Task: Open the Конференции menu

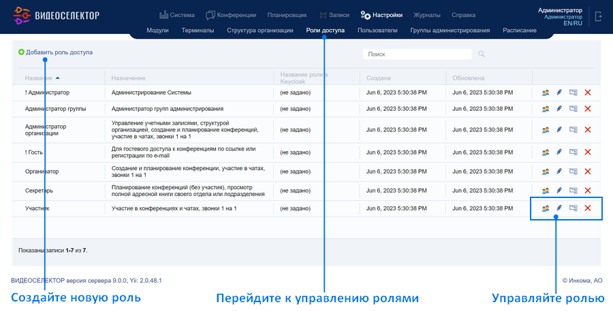Action: 231,15
